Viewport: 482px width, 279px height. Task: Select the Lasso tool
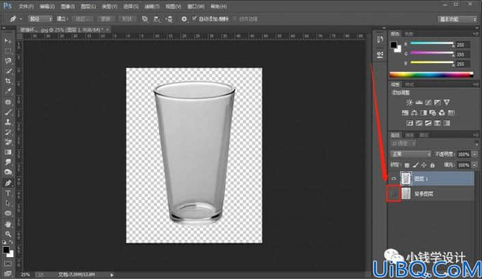[x=8, y=61]
